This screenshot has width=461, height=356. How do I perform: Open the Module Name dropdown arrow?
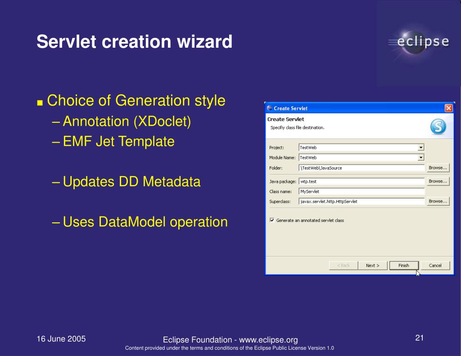[x=421, y=158]
